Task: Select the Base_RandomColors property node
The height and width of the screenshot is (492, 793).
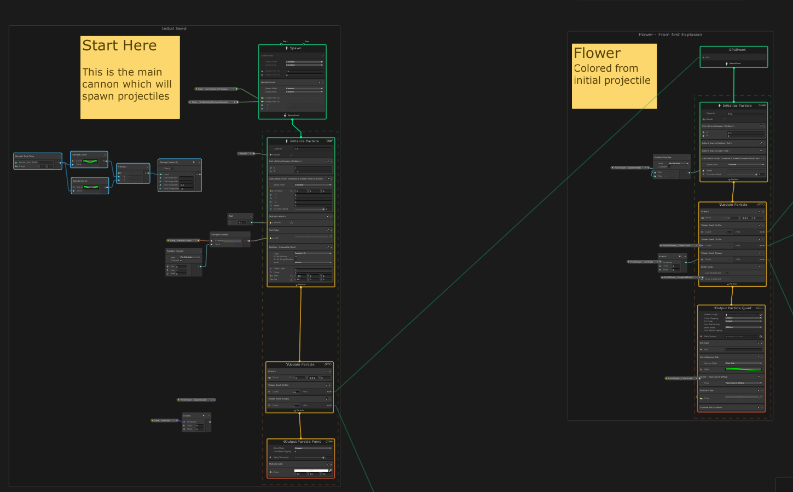Action: [x=182, y=240]
